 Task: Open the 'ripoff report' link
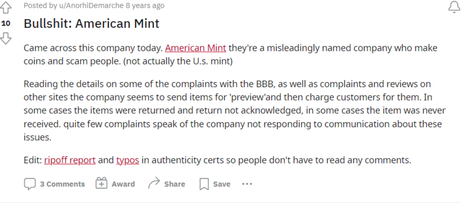70,160
